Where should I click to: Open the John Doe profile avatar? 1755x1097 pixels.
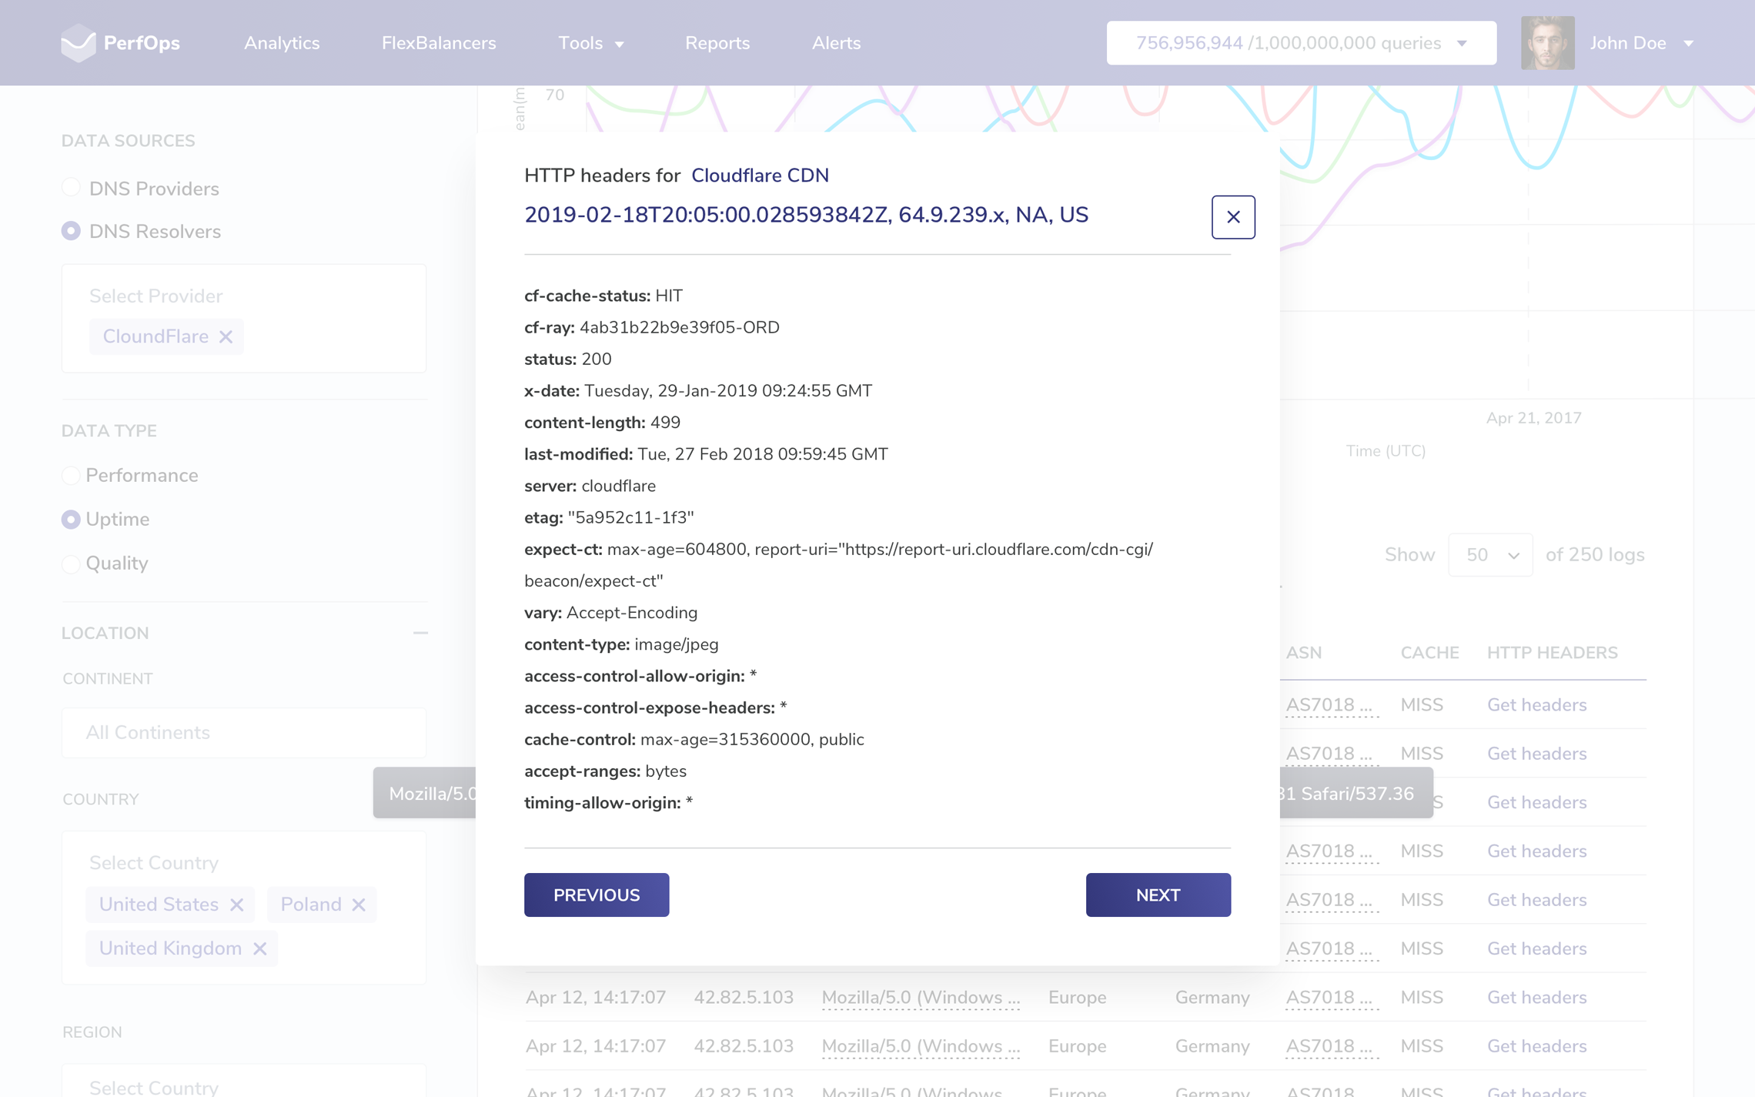[x=1547, y=43]
